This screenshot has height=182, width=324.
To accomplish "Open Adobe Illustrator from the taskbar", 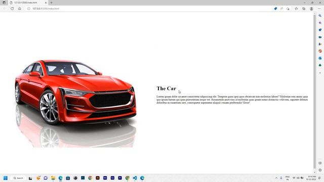I will 98,177.
